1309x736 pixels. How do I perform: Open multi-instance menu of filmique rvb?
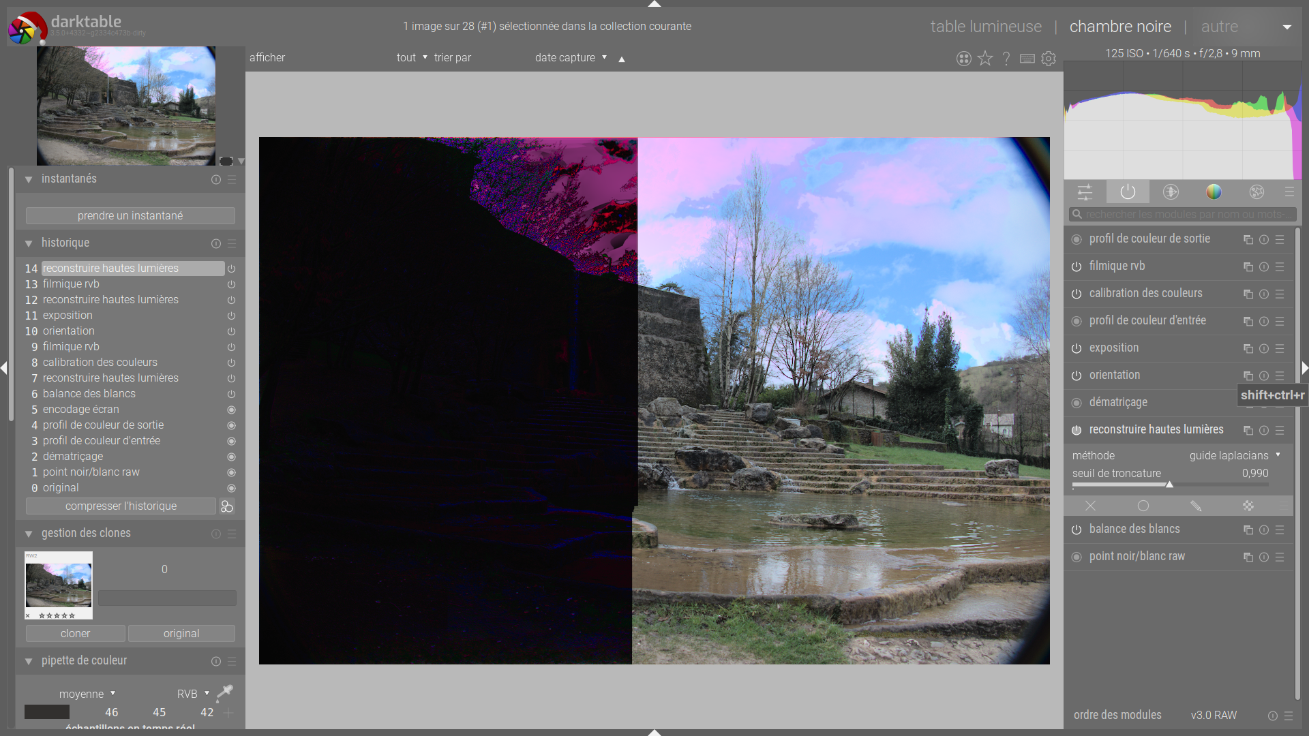1248,267
